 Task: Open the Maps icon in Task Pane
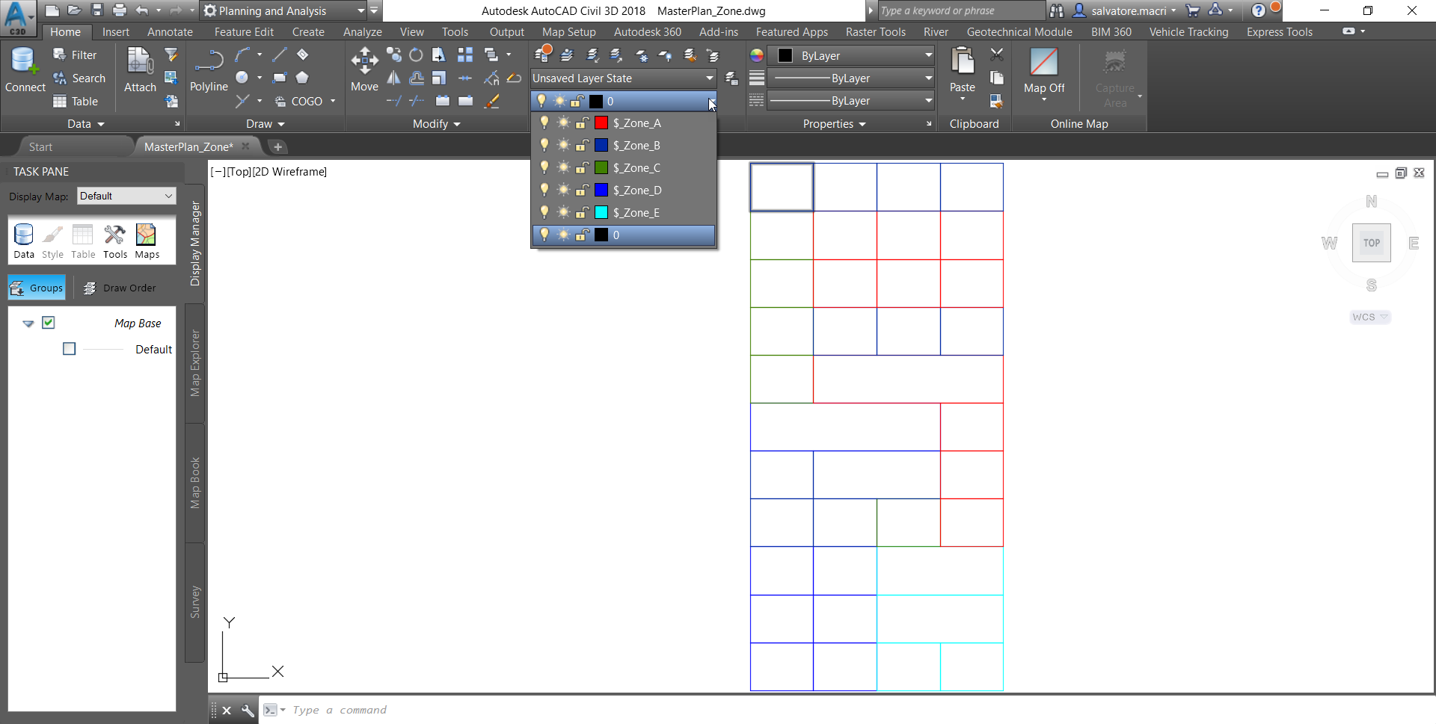(147, 236)
